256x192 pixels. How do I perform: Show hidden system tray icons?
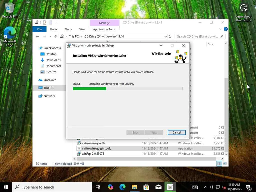click(x=206, y=187)
